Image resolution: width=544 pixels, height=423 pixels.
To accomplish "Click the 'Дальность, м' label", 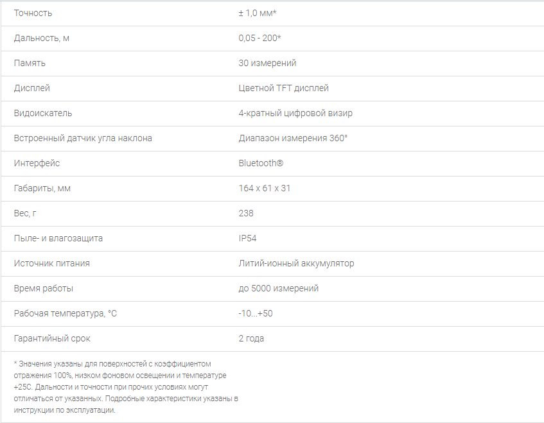I will point(42,38).
